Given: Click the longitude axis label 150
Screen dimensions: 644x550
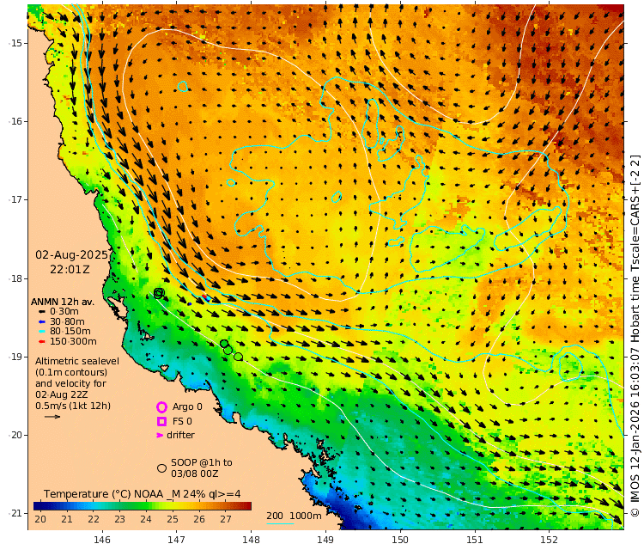Looking at the screenshot, I should (400, 540).
